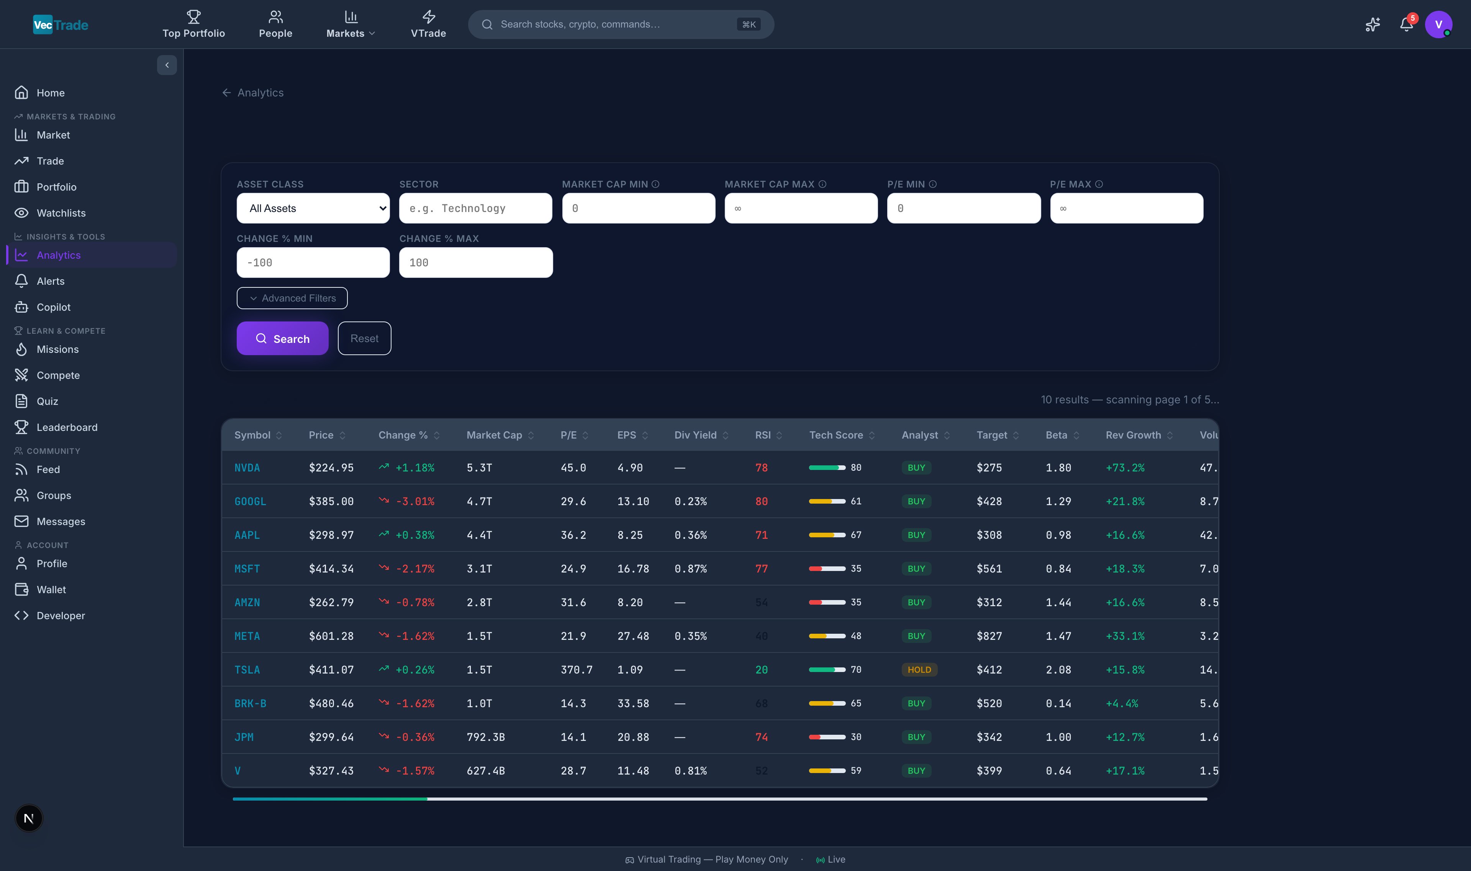1471x871 pixels.
Task: Open Compete in the sidebar
Action: coord(92,375)
